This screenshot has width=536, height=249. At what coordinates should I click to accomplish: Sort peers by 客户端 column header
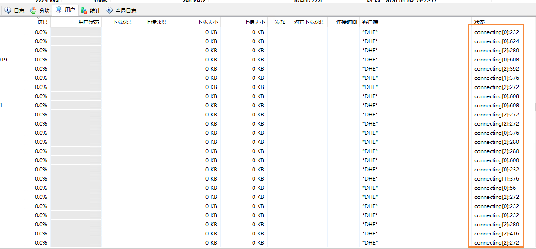(370, 22)
